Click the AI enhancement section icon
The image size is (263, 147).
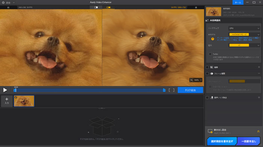207,20
